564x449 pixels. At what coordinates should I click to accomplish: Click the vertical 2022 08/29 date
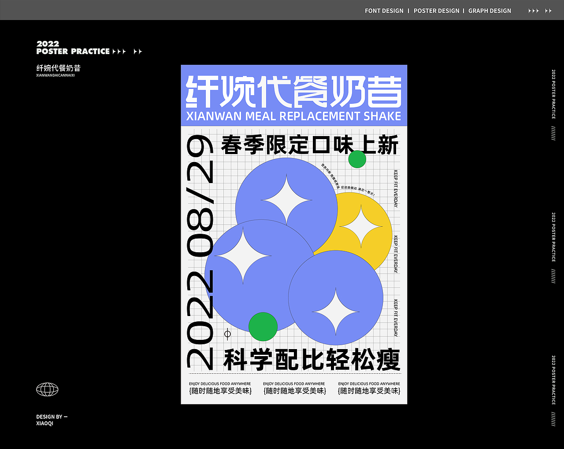tap(200, 252)
